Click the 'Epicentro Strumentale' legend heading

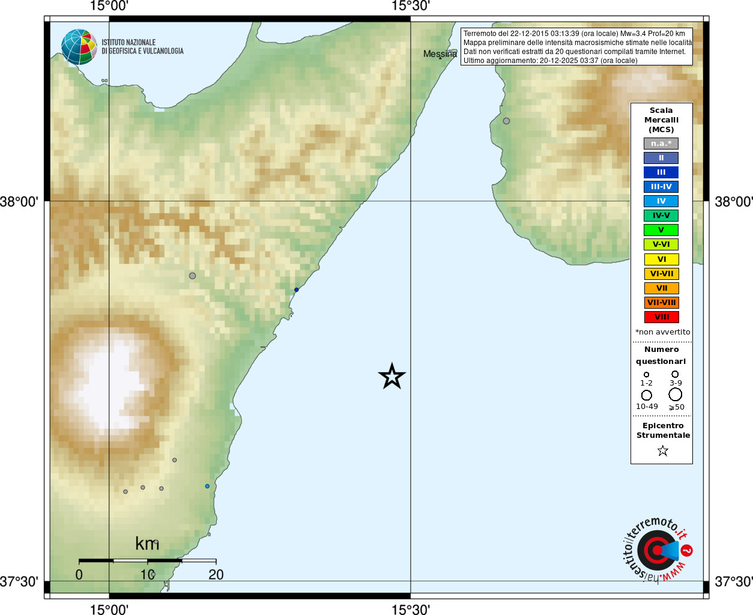click(663, 431)
